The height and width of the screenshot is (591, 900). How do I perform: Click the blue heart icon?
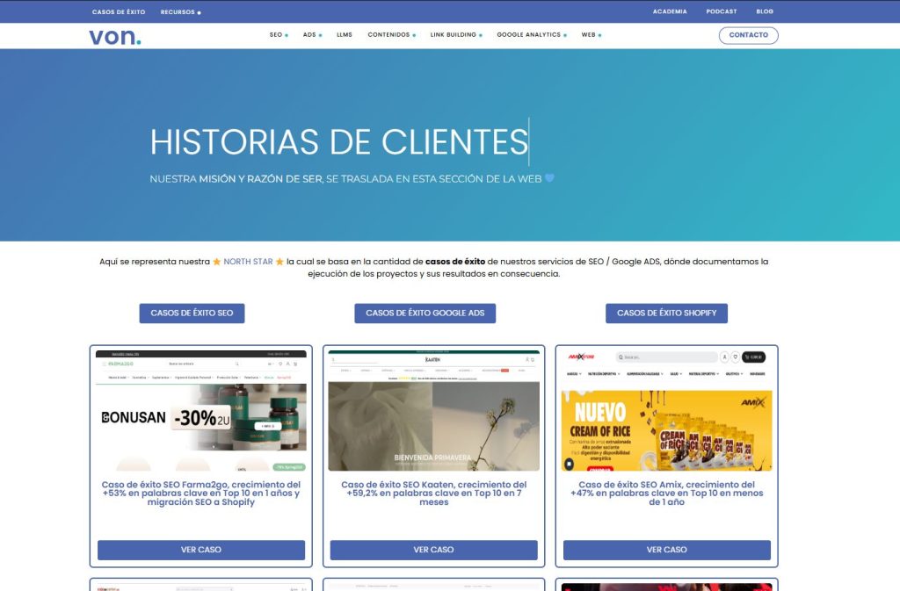tap(549, 178)
